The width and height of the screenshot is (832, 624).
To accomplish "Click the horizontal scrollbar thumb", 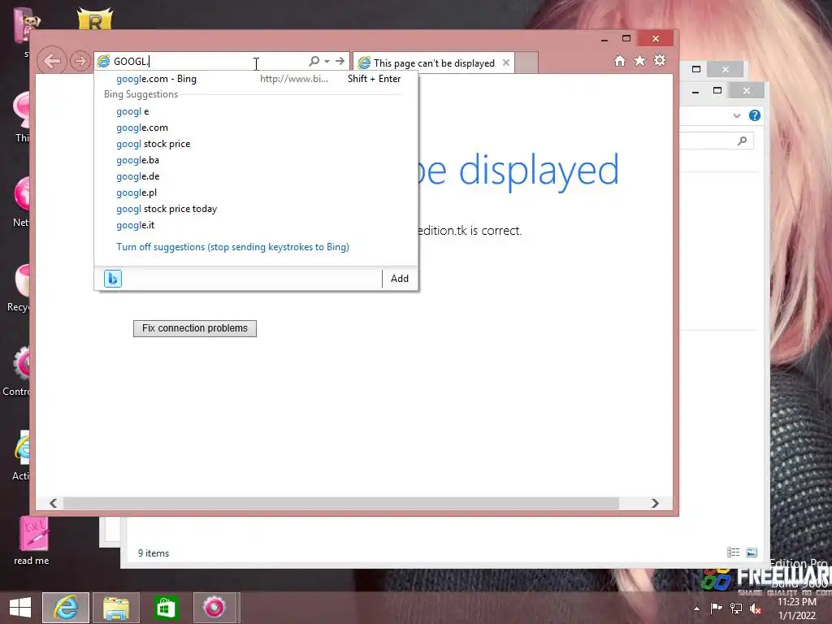I will 340,503.
